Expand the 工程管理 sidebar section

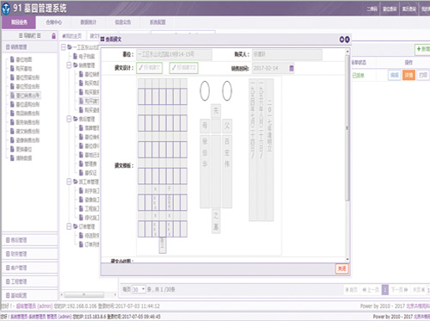pos(29,281)
